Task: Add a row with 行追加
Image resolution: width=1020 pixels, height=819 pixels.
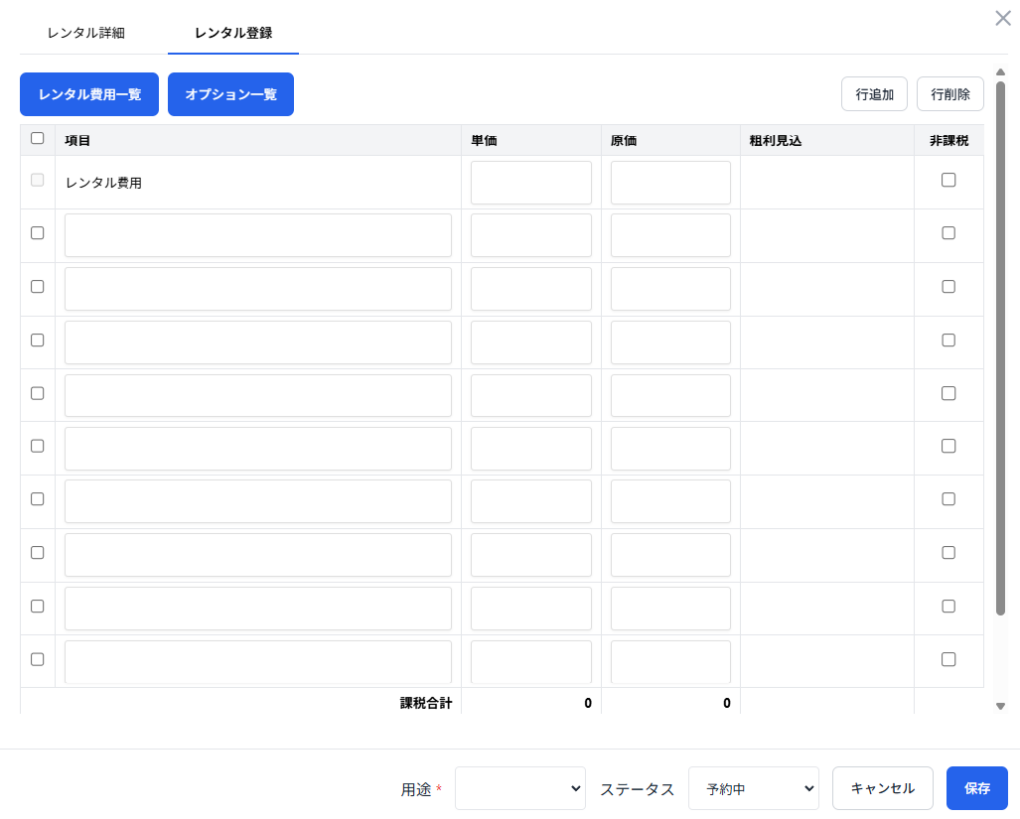Action: coord(875,94)
